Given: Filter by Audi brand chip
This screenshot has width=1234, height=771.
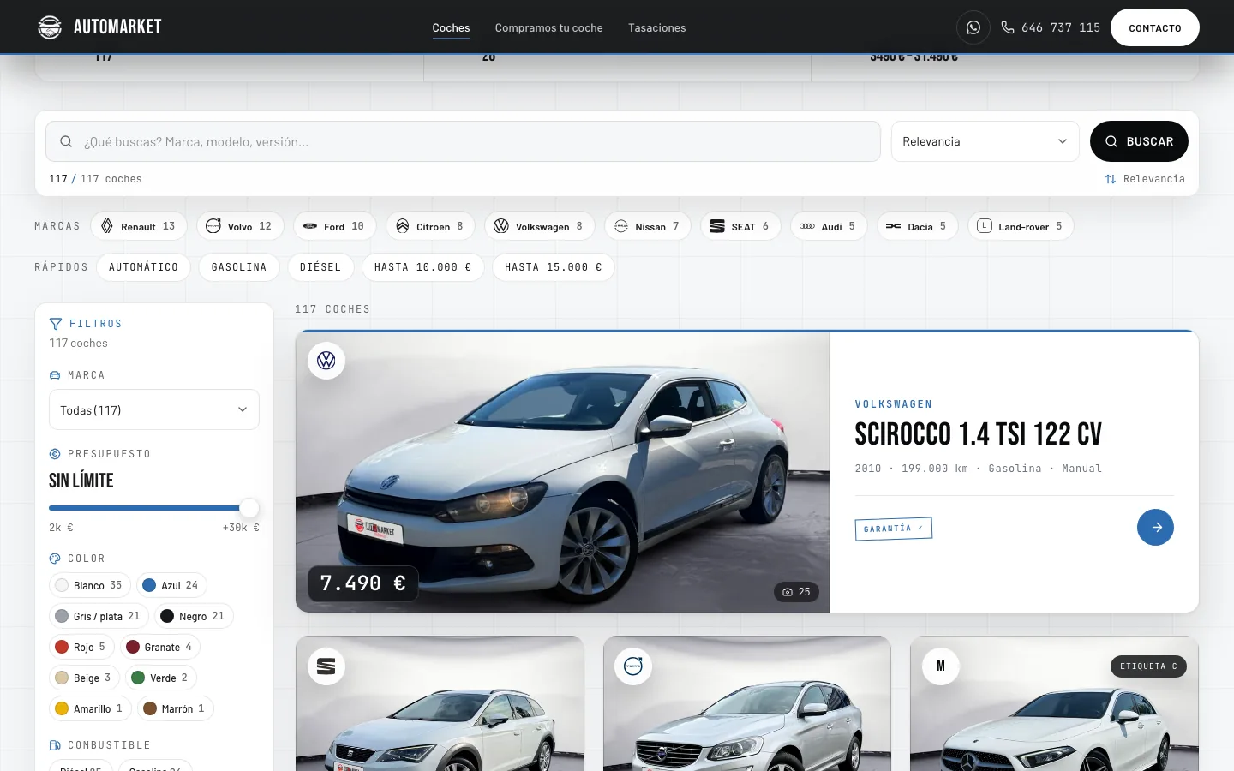Looking at the screenshot, I should (x=828, y=226).
